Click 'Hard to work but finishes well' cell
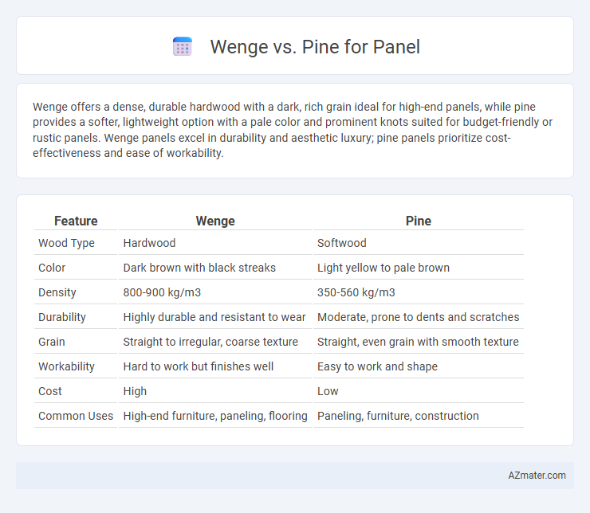Viewport: 590px width, 513px height. (199, 366)
